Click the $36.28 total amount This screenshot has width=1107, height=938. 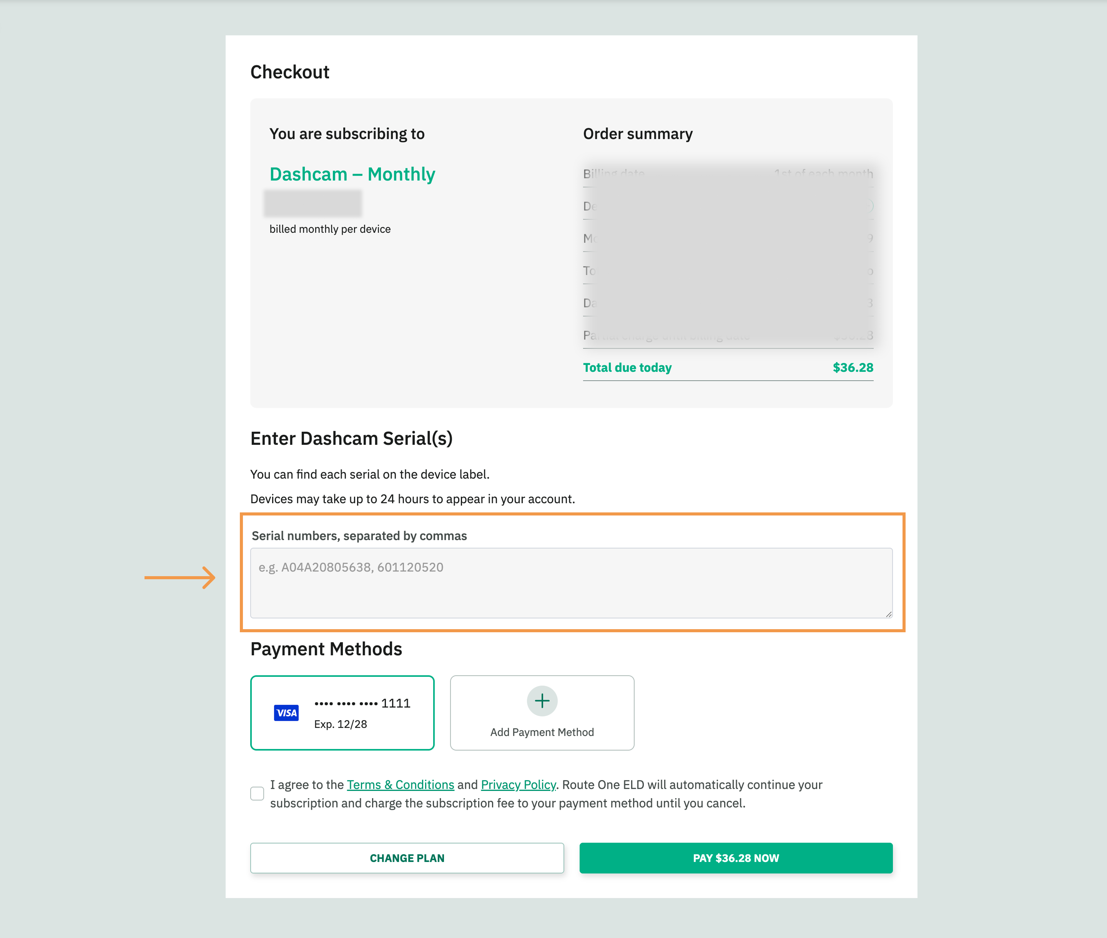pyautogui.click(x=853, y=368)
